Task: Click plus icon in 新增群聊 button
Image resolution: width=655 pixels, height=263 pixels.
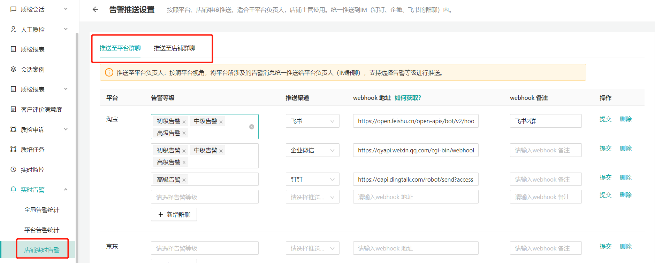Action: (x=161, y=215)
